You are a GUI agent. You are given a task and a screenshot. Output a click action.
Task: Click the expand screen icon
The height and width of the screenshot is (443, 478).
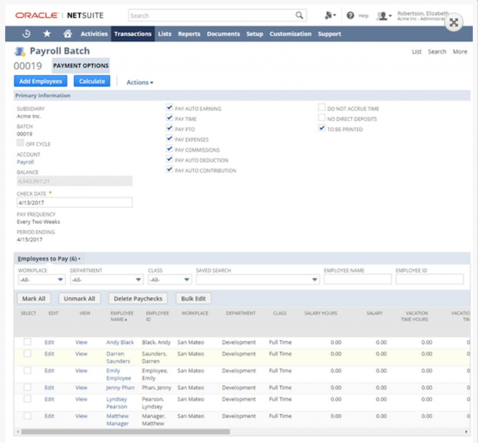point(453,22)
